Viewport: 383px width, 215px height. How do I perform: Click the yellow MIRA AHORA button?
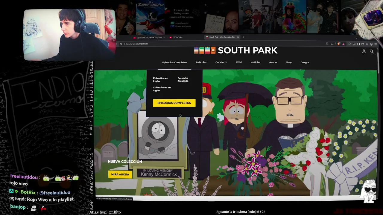[x=120, y=174]
